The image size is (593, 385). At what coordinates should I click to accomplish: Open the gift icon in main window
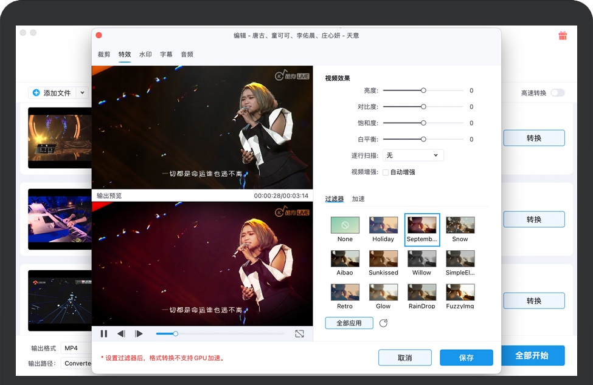coord(563,35)
